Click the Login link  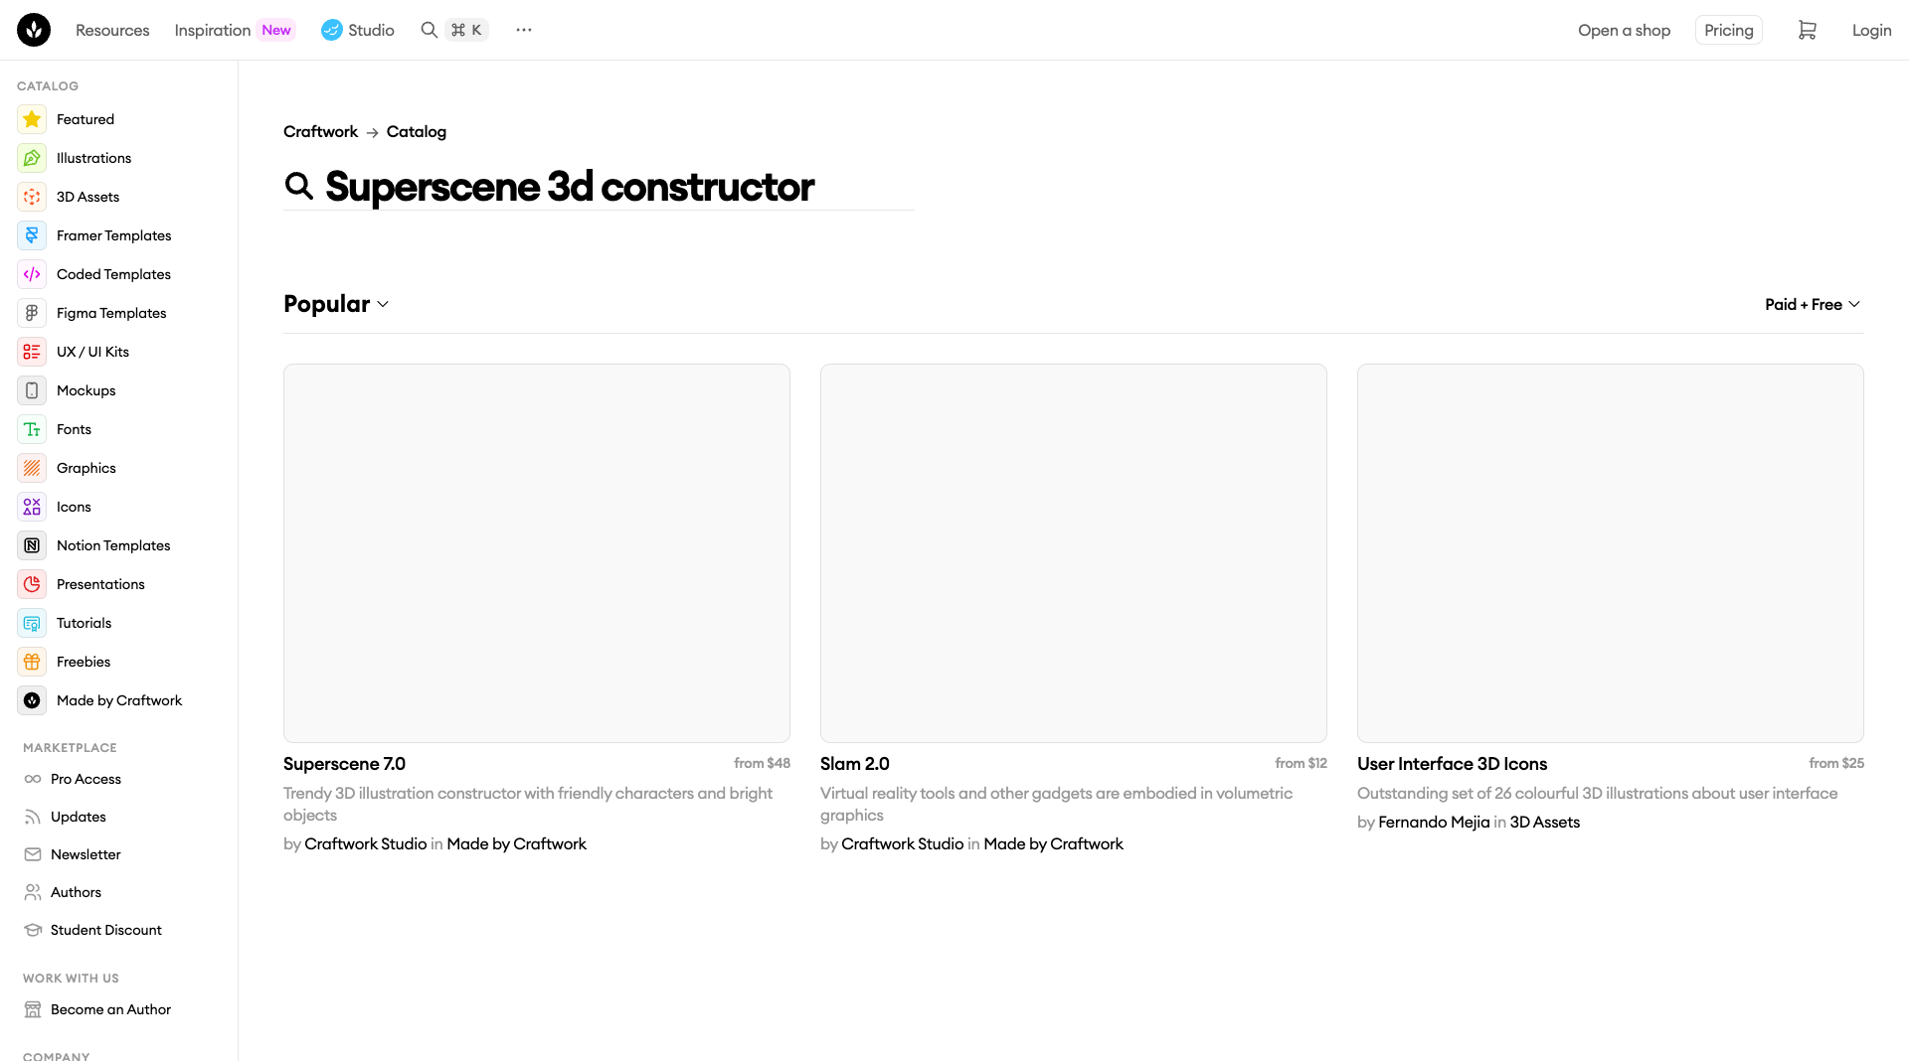(1871, 30)
